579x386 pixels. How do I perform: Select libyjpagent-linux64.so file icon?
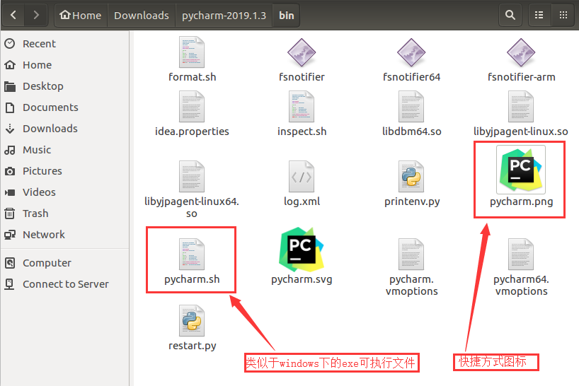192,177
